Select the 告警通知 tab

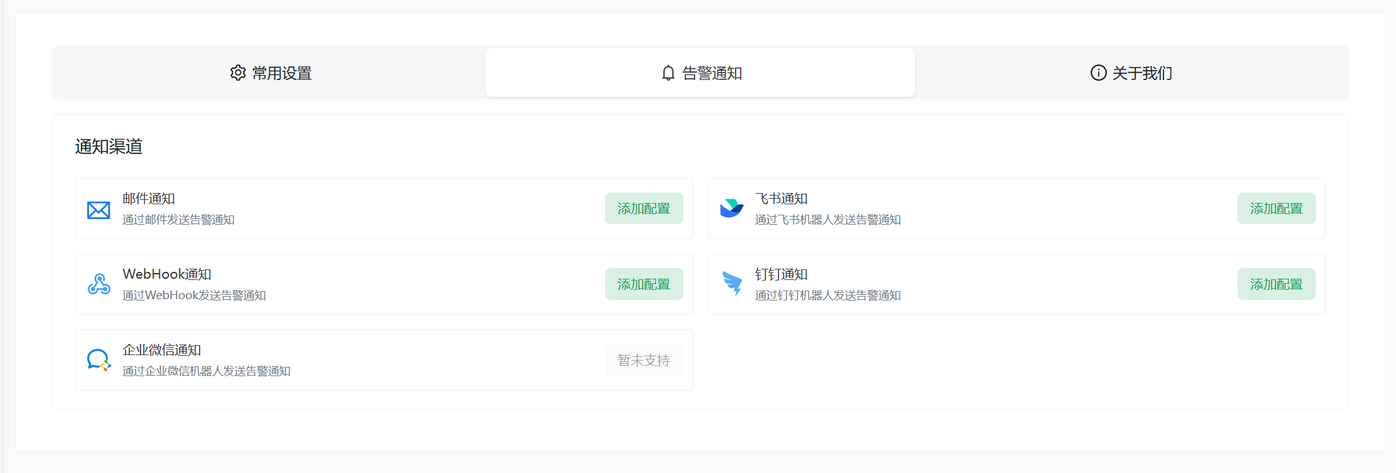tap(700, 73)
